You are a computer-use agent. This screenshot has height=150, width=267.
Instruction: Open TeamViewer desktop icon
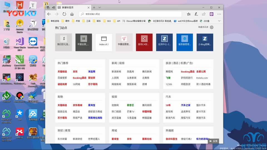(33, 43)
